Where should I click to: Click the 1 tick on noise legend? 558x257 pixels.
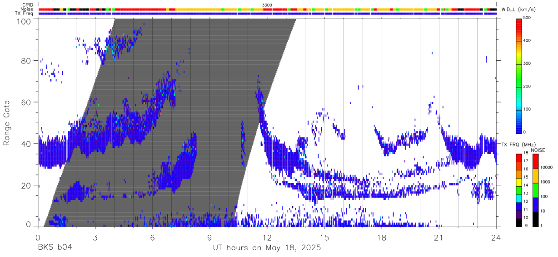[542, 225]
